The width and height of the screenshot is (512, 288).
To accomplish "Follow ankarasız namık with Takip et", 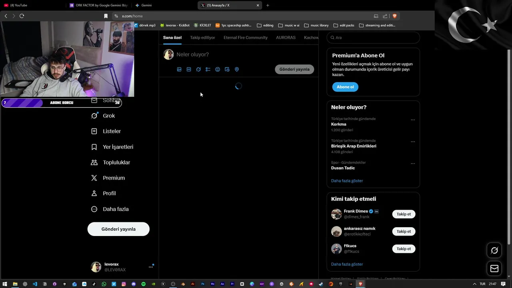I will [x=404, y=231].
